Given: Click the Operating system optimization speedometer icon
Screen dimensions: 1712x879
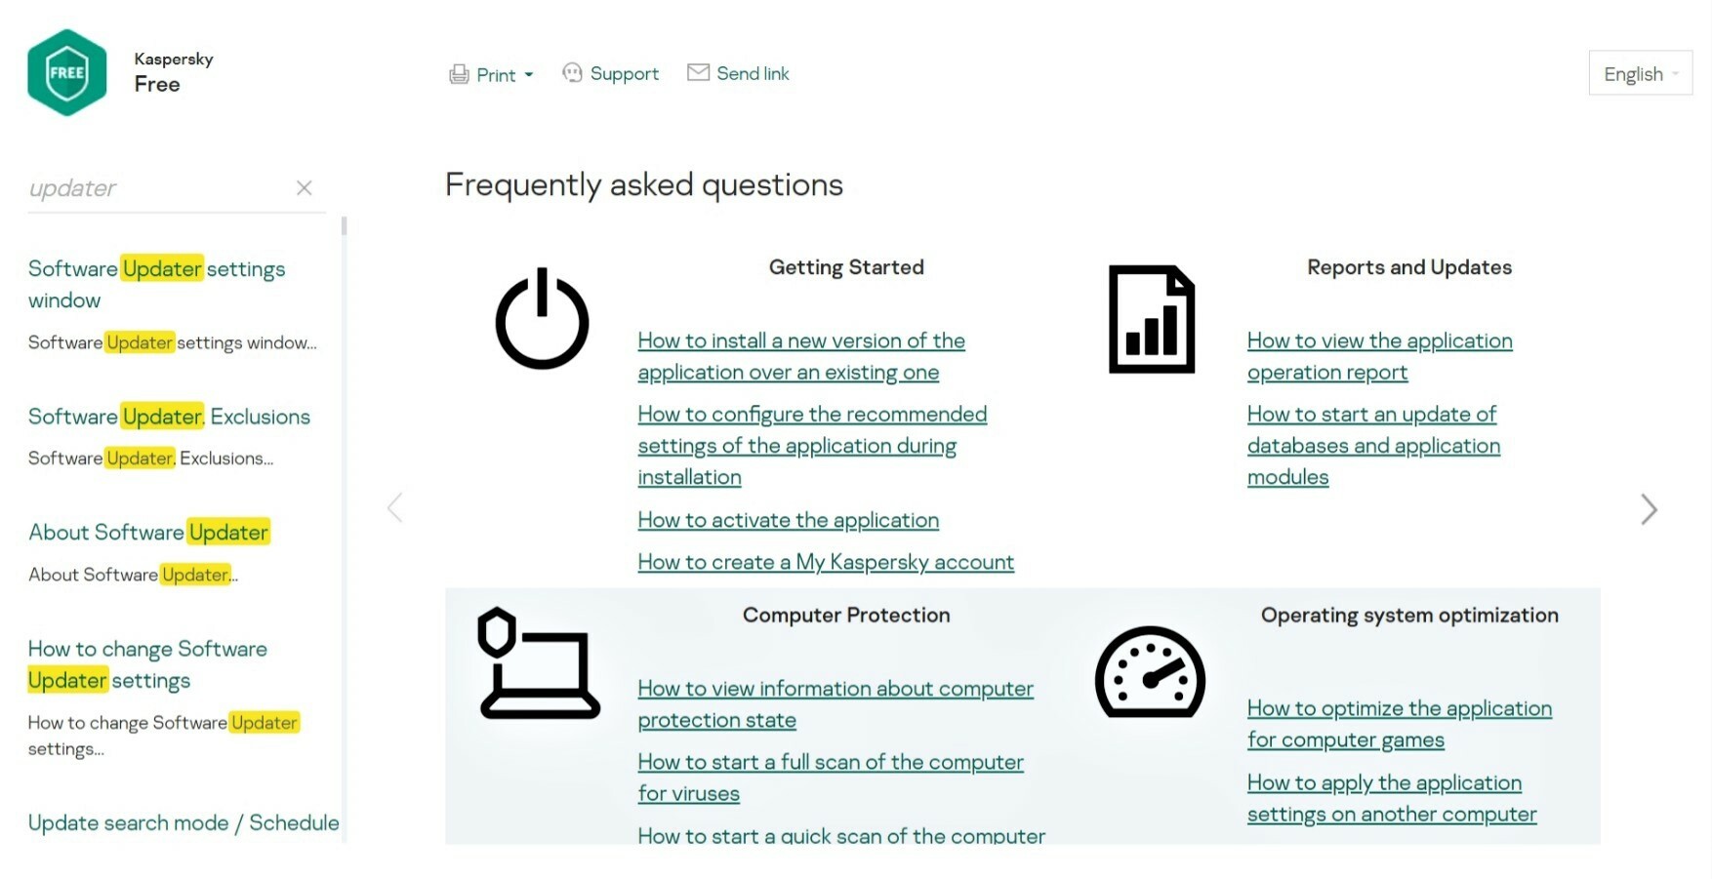Looking at the screenshot, I should [1150, 672].
